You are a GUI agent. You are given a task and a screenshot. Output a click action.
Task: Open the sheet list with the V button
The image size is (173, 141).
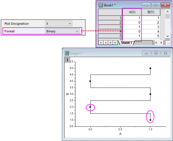click(115, 43)
